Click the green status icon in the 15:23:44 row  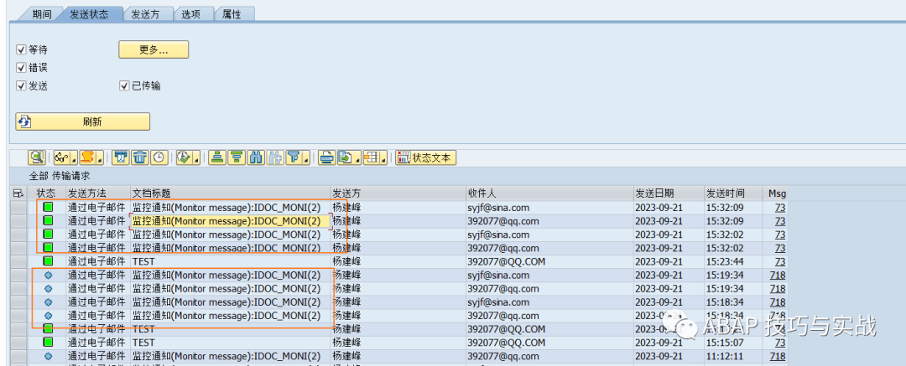[48, 261]
